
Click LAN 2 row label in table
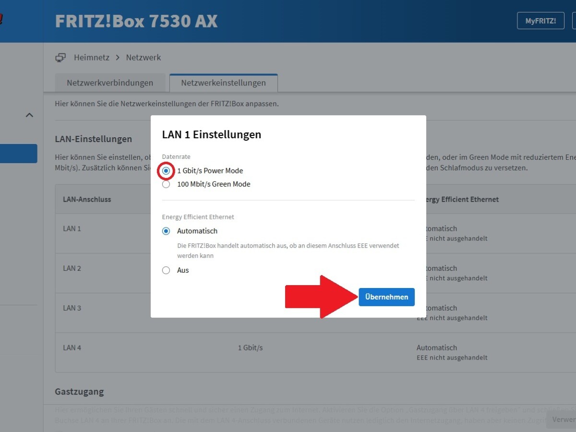pos(72,268)
